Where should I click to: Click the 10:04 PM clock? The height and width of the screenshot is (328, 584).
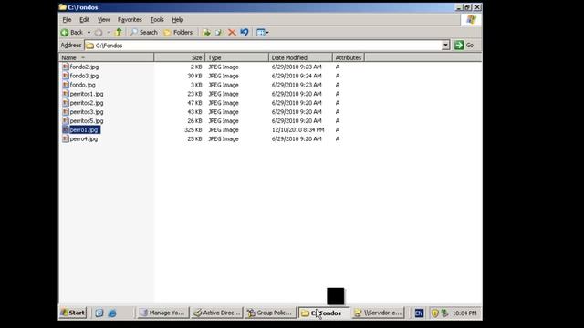pos(464,313)
